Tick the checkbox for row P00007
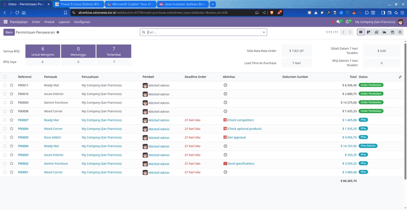The width and height of the screenshot is (407, 210). pyautogui.click(x=5, y=120)
